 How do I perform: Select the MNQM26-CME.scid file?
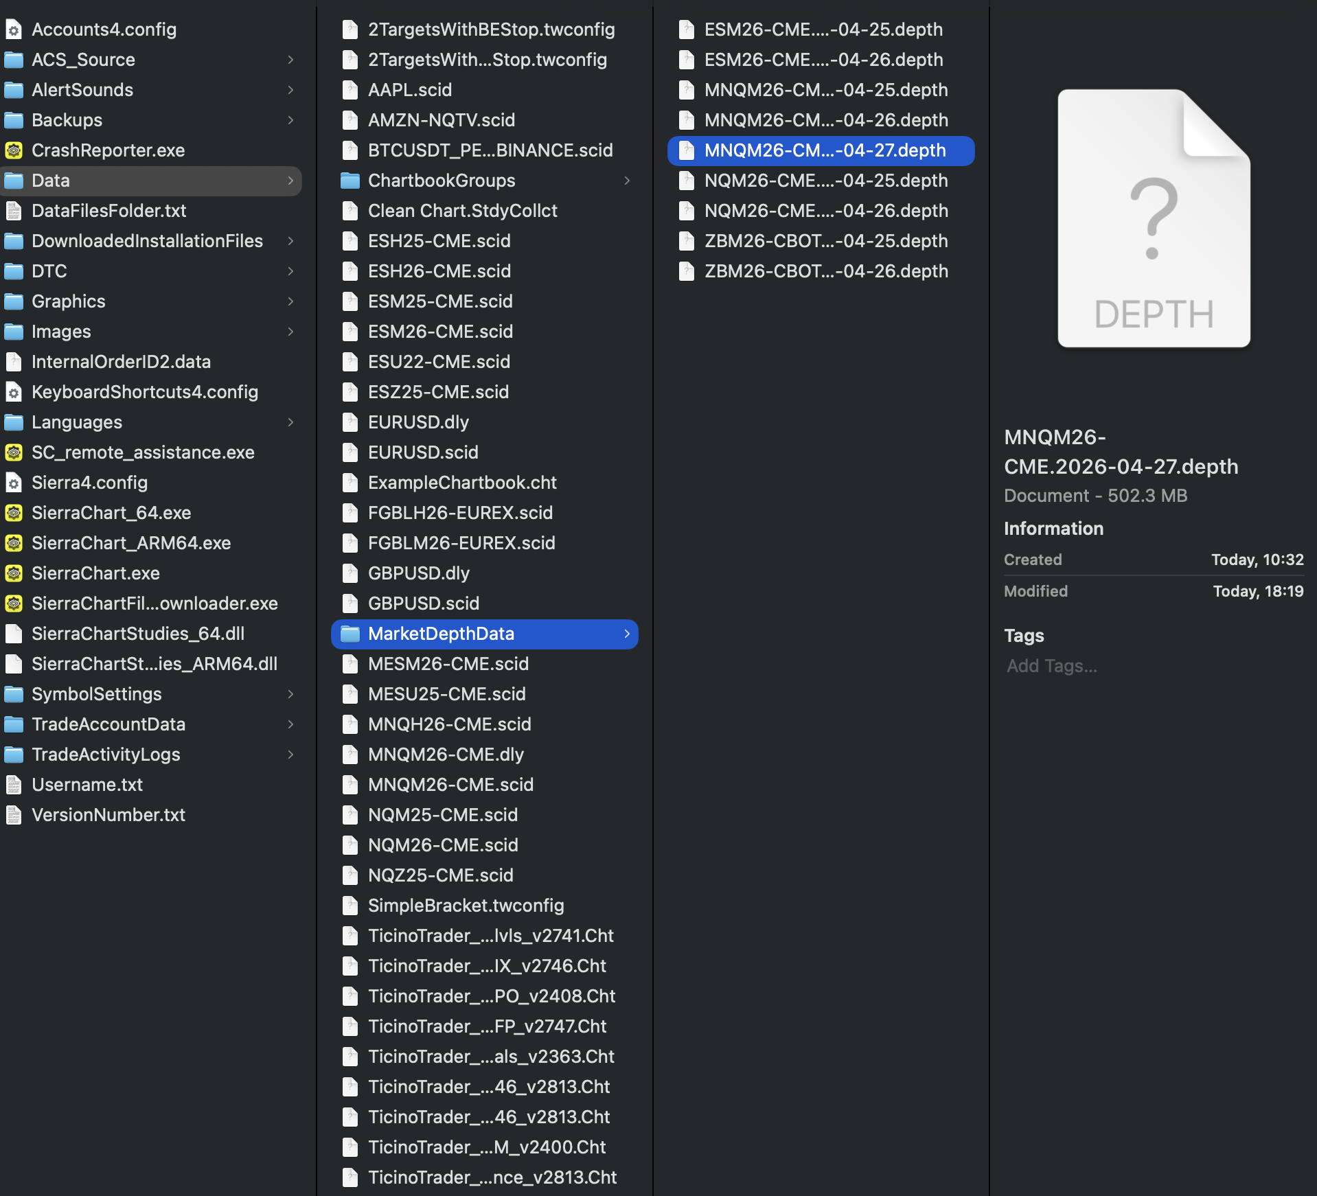(x=450, y=785)
